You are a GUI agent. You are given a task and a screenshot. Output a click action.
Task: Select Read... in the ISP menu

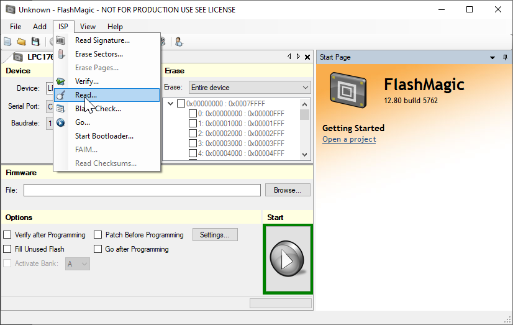(107, 95)
